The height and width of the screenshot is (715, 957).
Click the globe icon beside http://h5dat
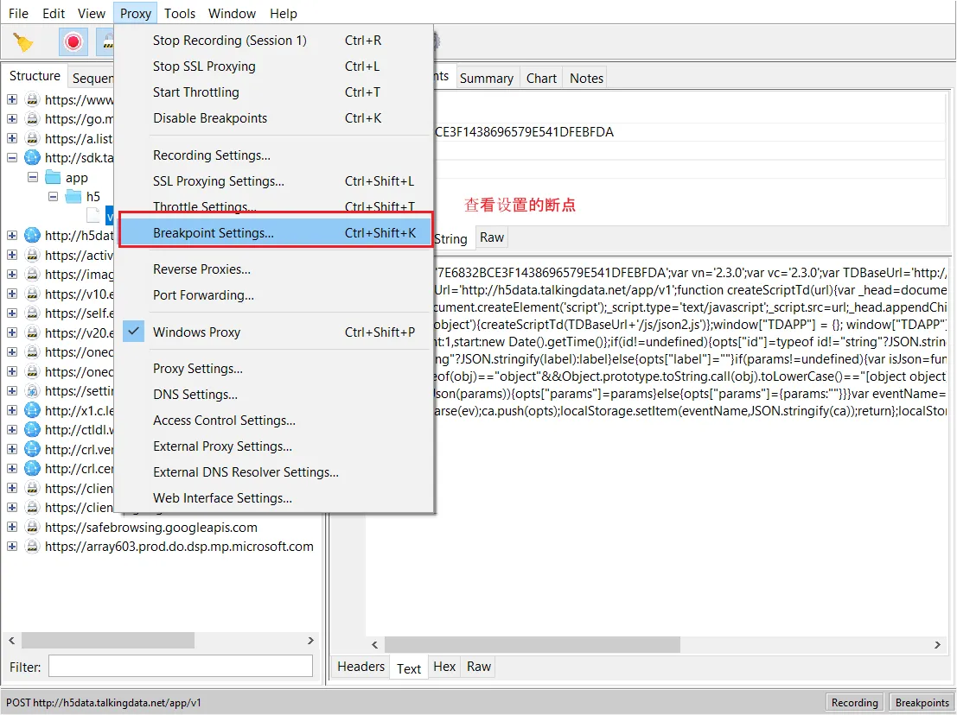(x=32, y=235)
